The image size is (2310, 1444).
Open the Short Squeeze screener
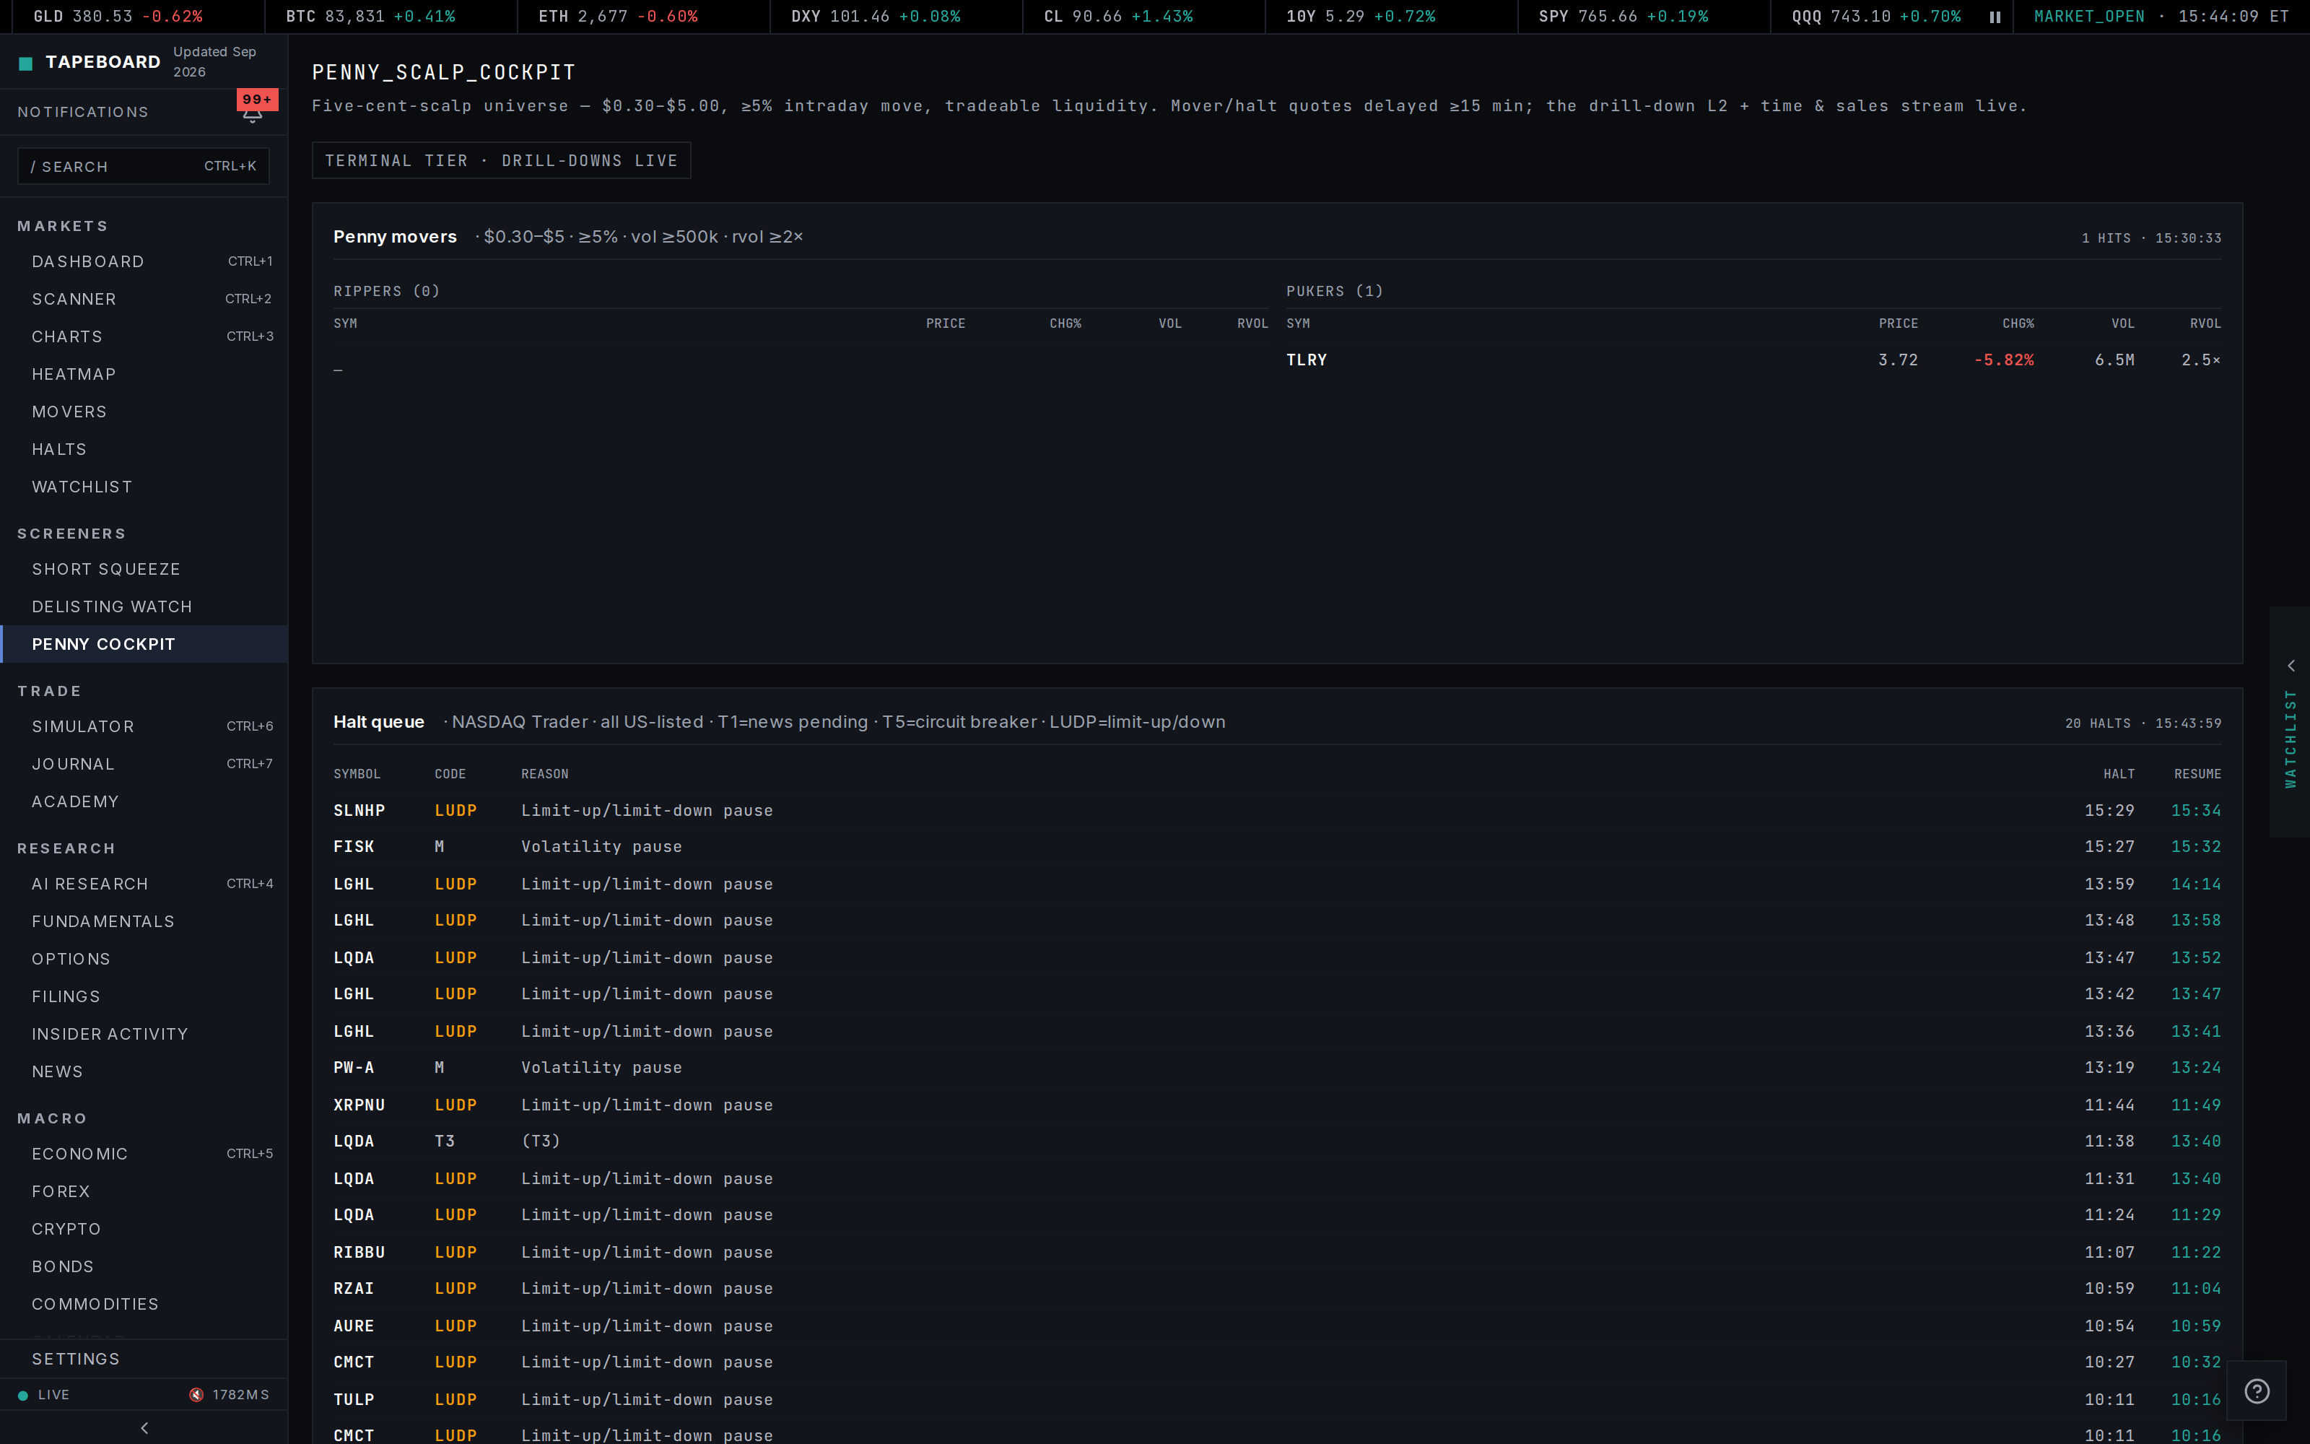(144, 569)
